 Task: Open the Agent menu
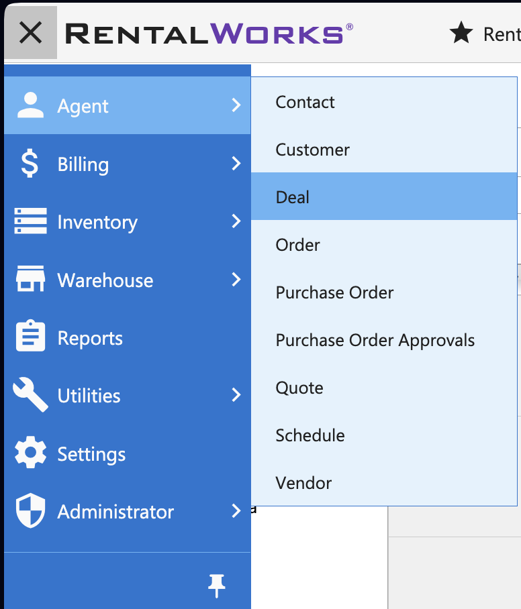pyautogui.click(x=128, y=105)
